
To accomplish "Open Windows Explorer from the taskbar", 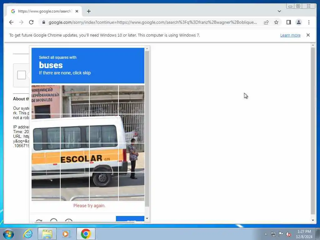I will click(47, 234).
